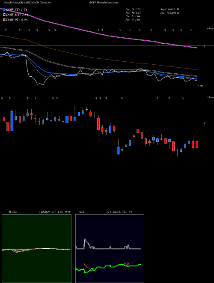The height and width of the screenshot is (283, 214).
Task: Click the white DOW MT legend swatch
Action: [4, 15]
